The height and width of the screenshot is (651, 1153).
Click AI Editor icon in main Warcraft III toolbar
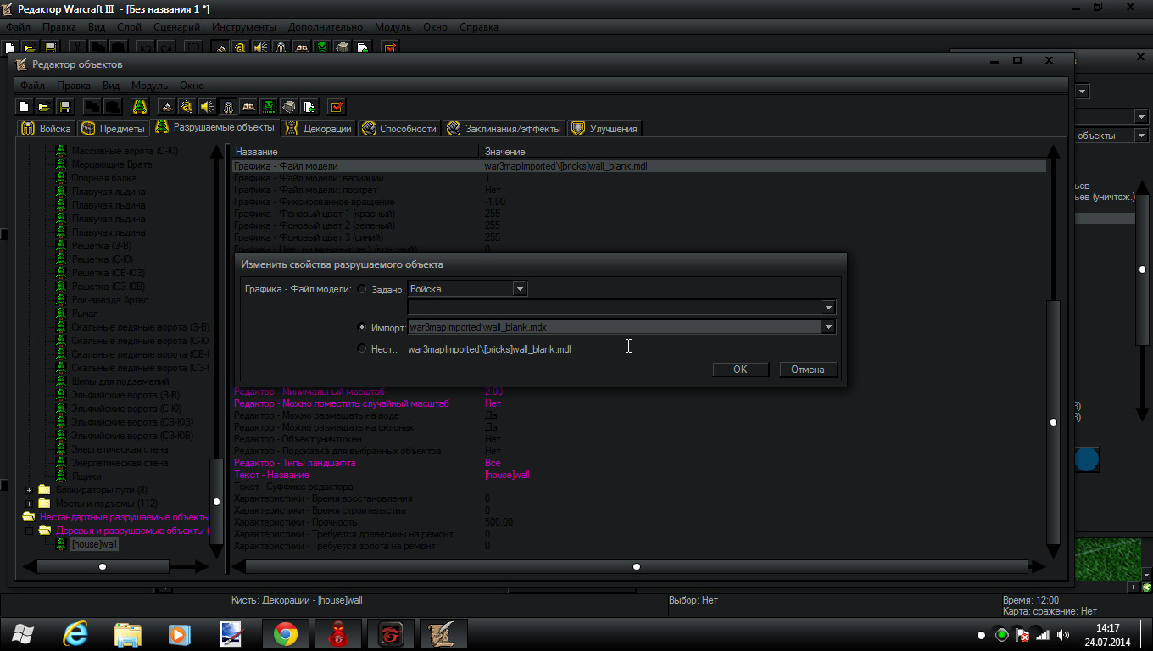tap(322, 47)
